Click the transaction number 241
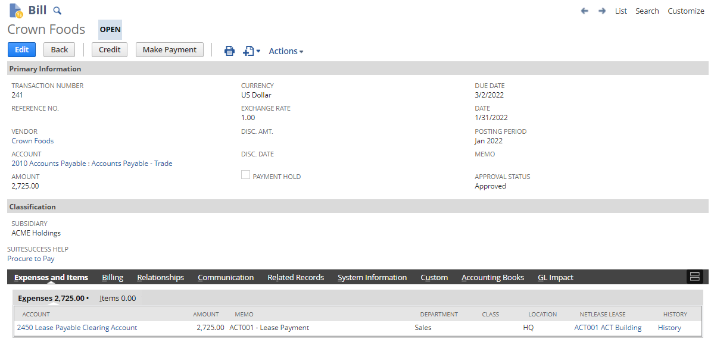Image resolution: width=711 pixels, height=339 pixels. (17, 95)
